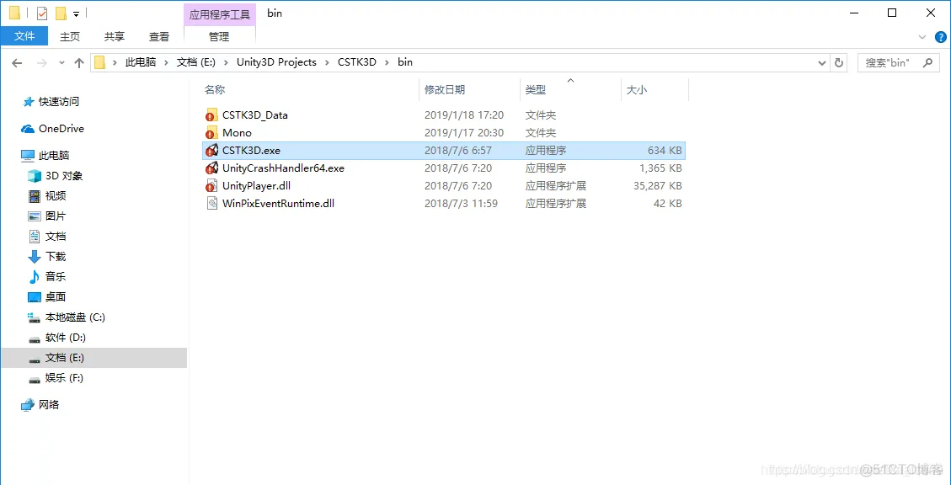Sort by the 类型 column header
Image resolution: width=951 pixels, height=485 pixels.
536,90
